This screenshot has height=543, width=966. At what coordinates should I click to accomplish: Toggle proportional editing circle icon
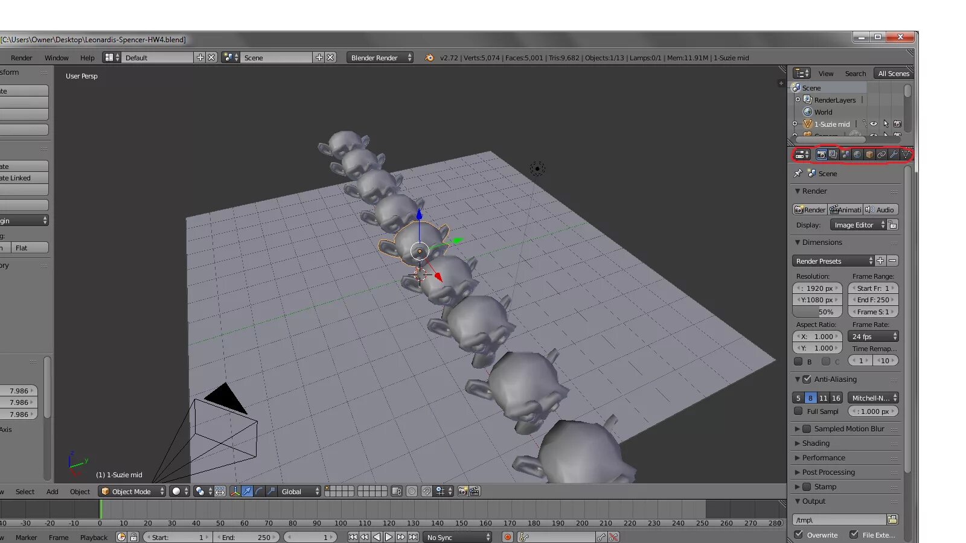(412, 491)
